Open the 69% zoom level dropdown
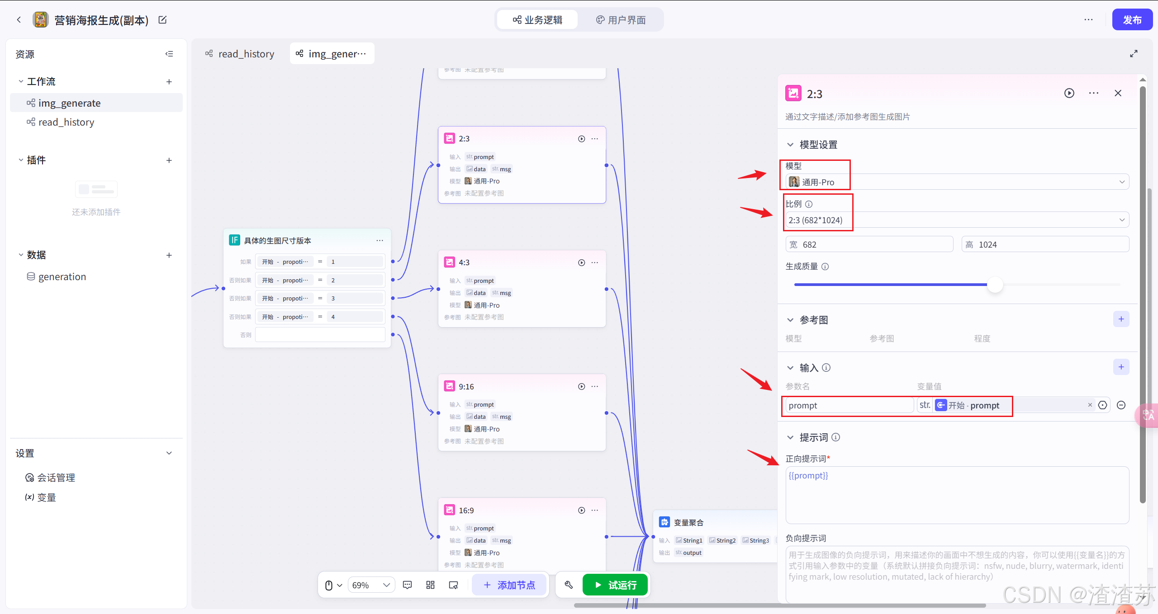Image resolution: width=1158 pixels, height=614 pixels. (x=371, y=585)
